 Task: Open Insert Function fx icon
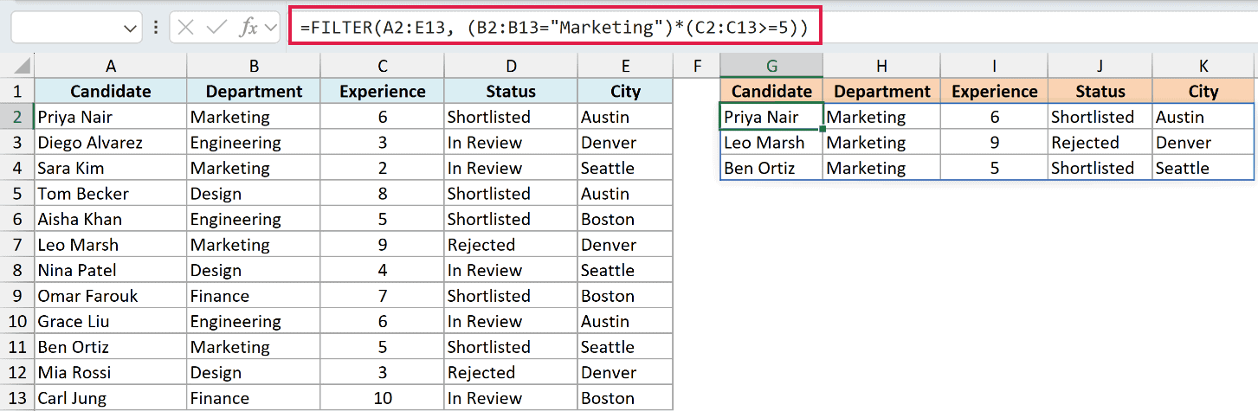click(248, 28)
